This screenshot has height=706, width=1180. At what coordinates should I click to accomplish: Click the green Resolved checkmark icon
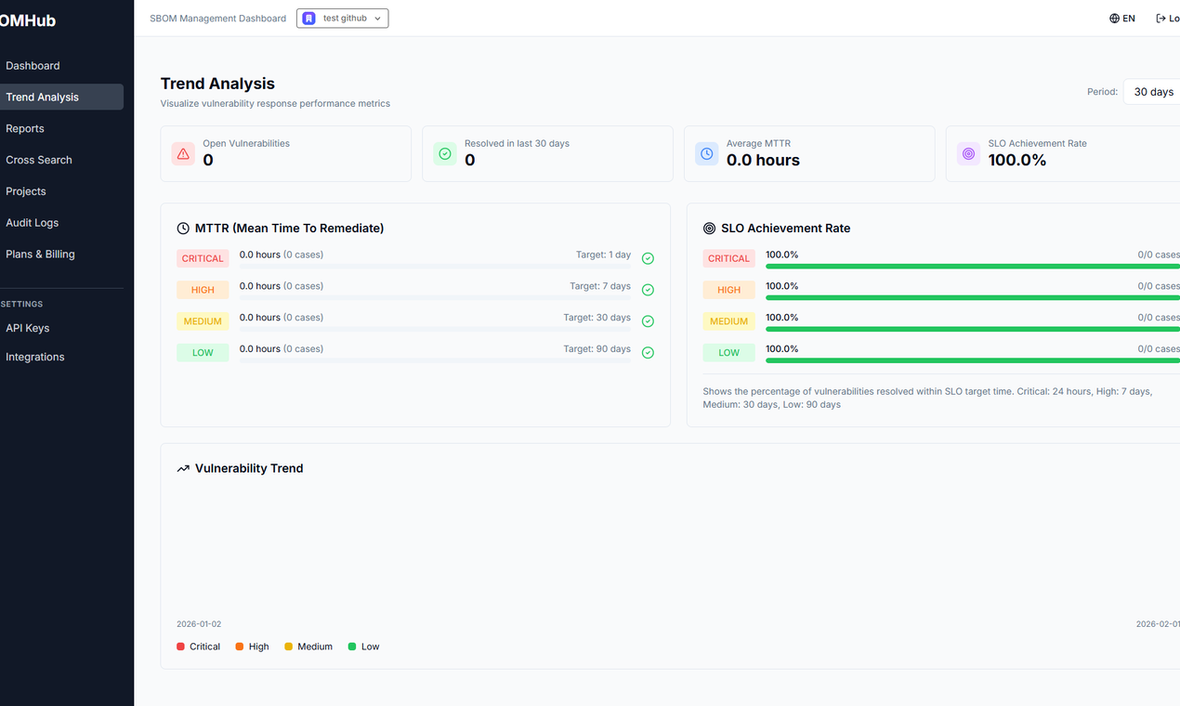pyautogui.click(x=445, y=153)
